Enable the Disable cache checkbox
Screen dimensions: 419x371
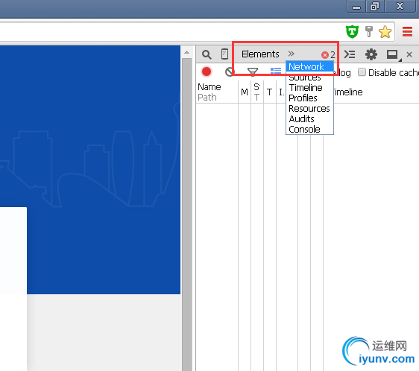click(x=362, y=72)
